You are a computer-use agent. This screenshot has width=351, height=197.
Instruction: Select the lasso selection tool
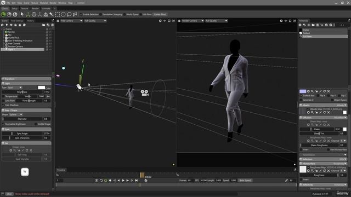point(69,15)
